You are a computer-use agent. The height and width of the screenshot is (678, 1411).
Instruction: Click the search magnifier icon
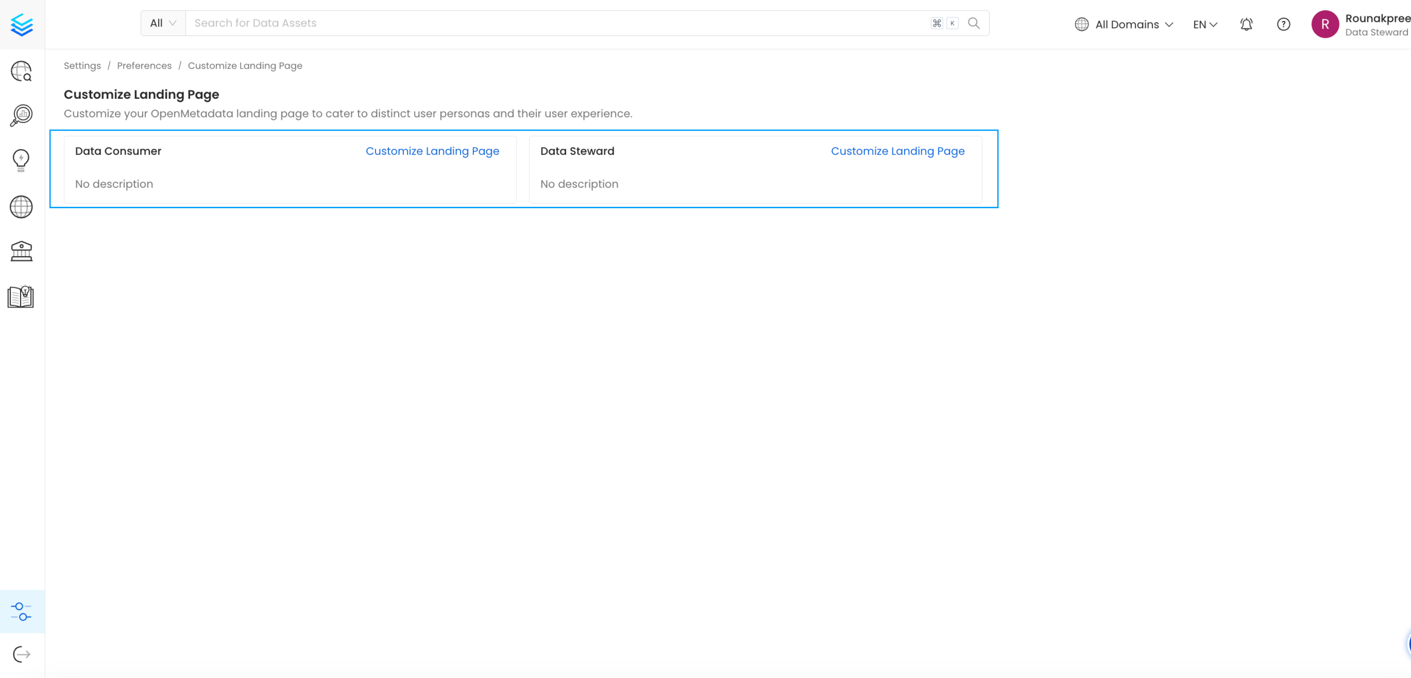(x=973, y=23)
